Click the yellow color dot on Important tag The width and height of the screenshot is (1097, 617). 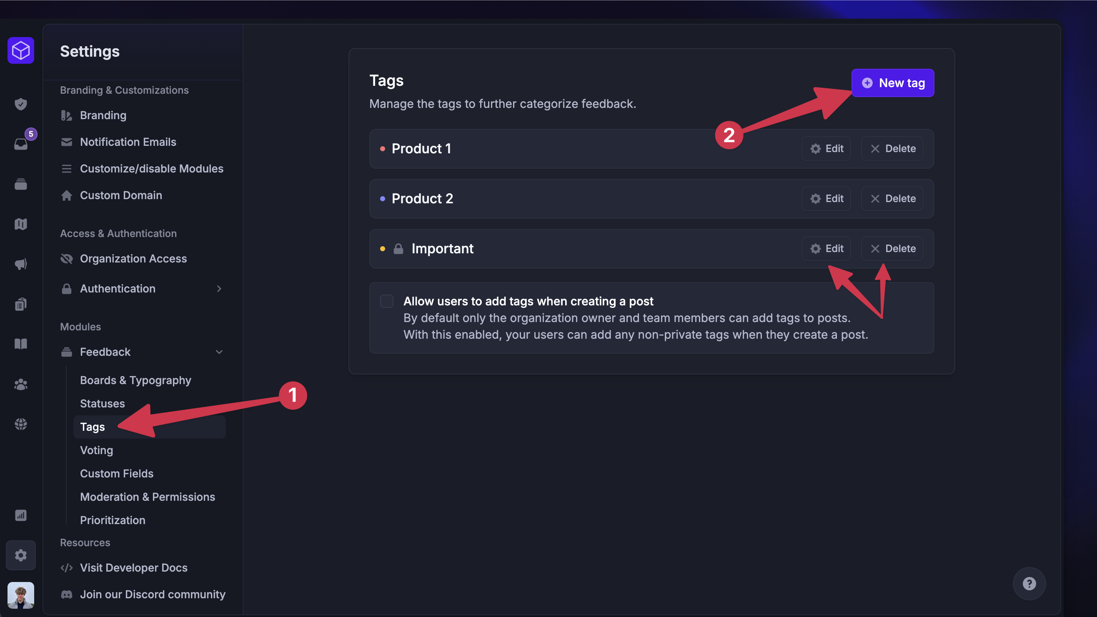coord(382,248)
